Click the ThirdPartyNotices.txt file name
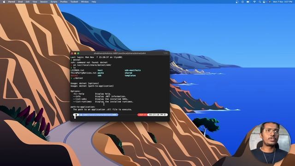This screenshot has height=166, width=295. coord(83,73)
